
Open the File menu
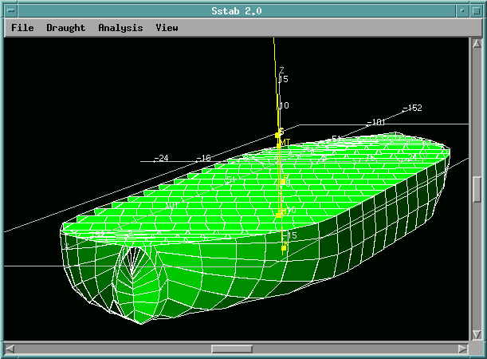(22, 28)
